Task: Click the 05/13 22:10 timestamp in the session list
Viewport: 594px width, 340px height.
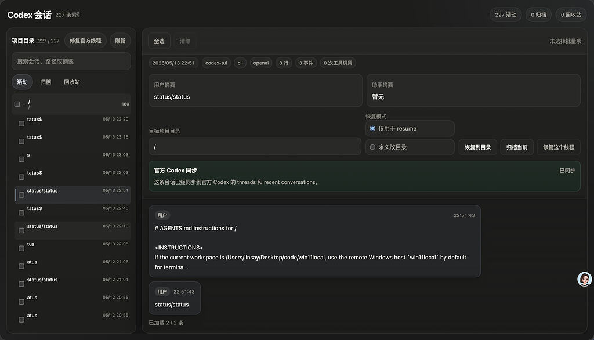Action: point(115,226)
